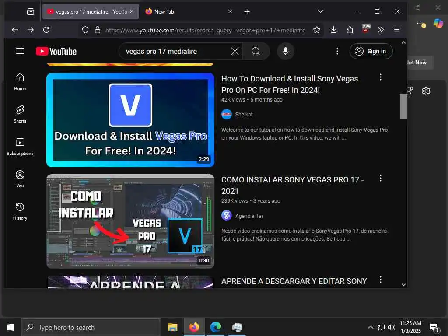Click the Sign in button
The image size is (448, 336).
[371, 52]
